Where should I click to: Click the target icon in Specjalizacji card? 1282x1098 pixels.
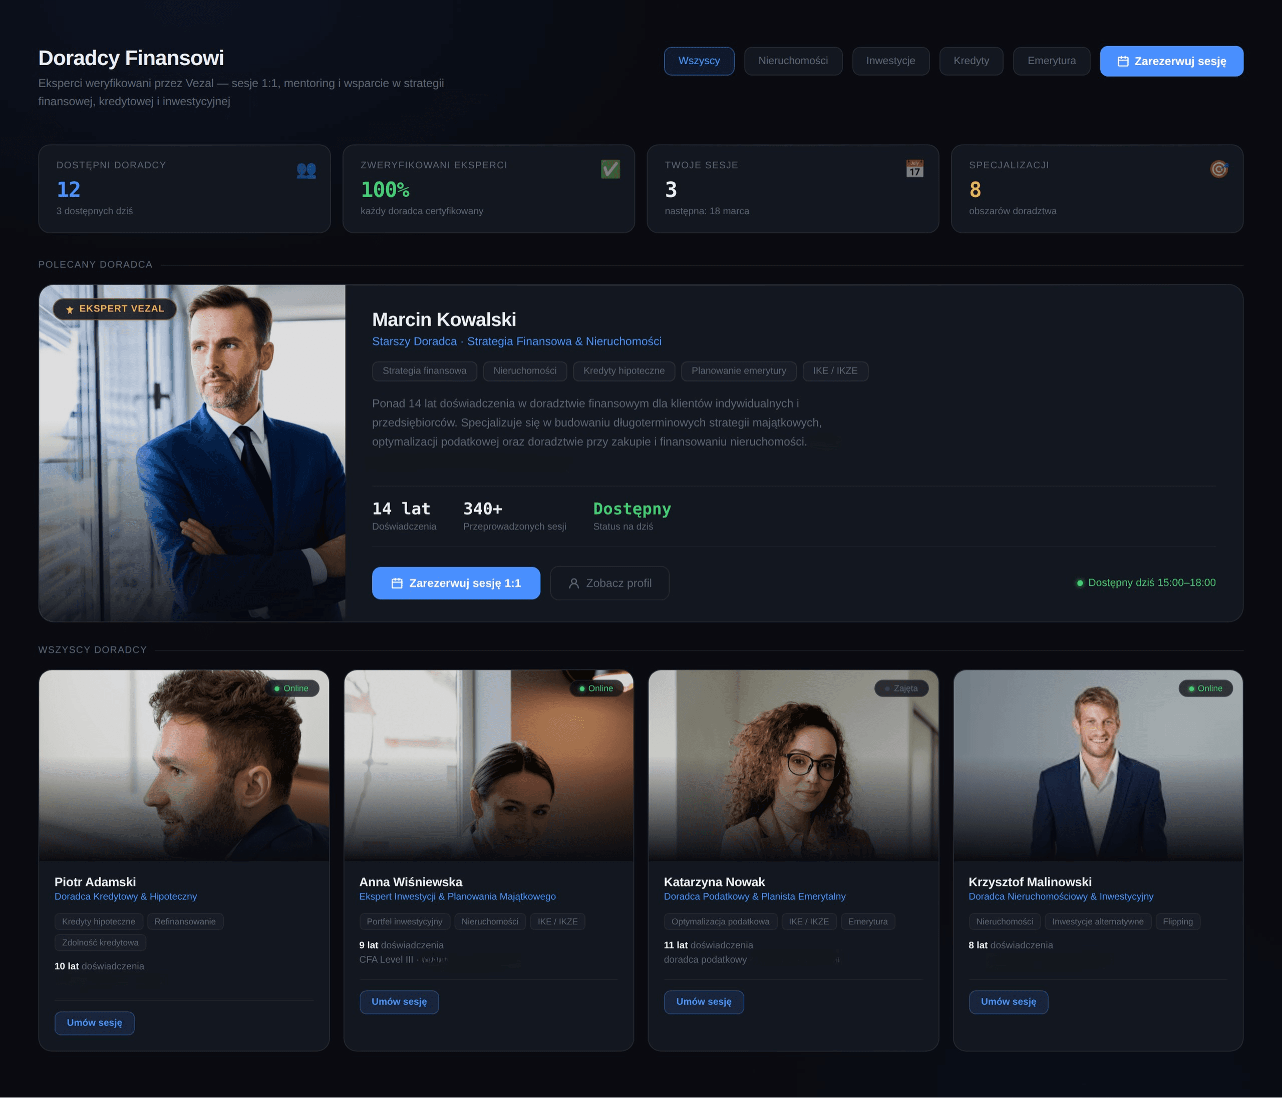click(1218, 169)
